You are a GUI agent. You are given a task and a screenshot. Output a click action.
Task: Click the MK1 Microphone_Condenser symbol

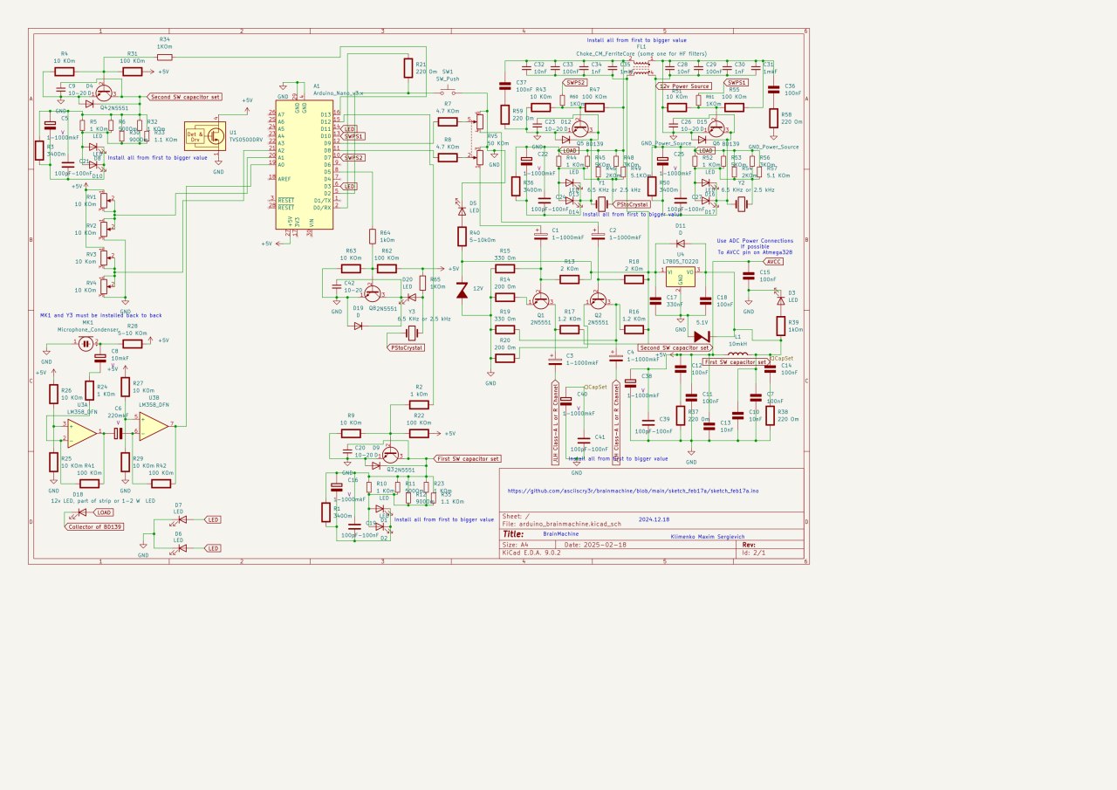pos(86,344)
